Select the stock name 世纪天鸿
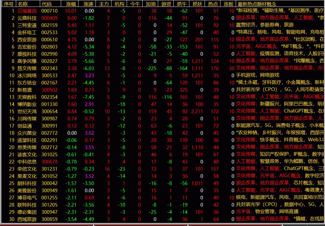Image resolution: width=325 pixels, height=226 pixels. 27,111
